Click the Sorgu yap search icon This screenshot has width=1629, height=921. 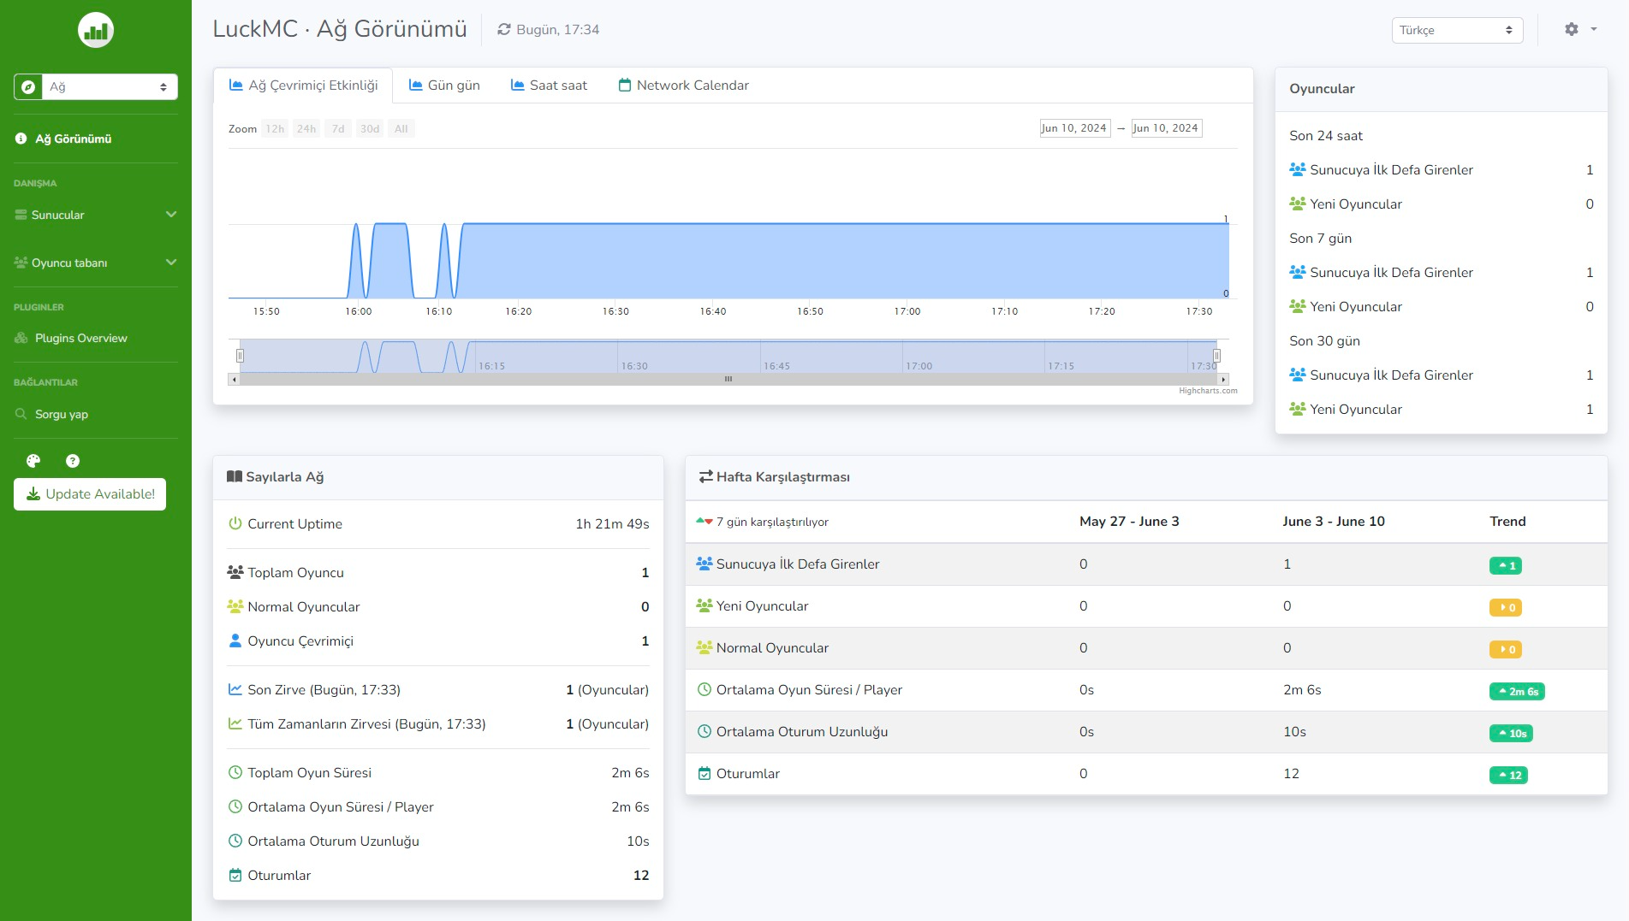[21, 414]
